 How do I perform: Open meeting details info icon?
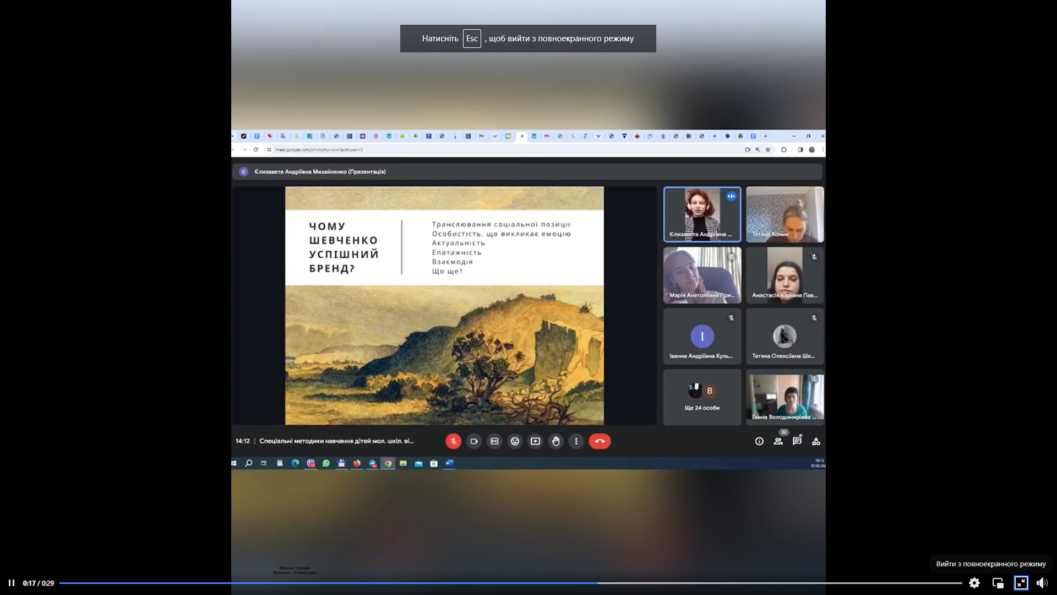759,441
